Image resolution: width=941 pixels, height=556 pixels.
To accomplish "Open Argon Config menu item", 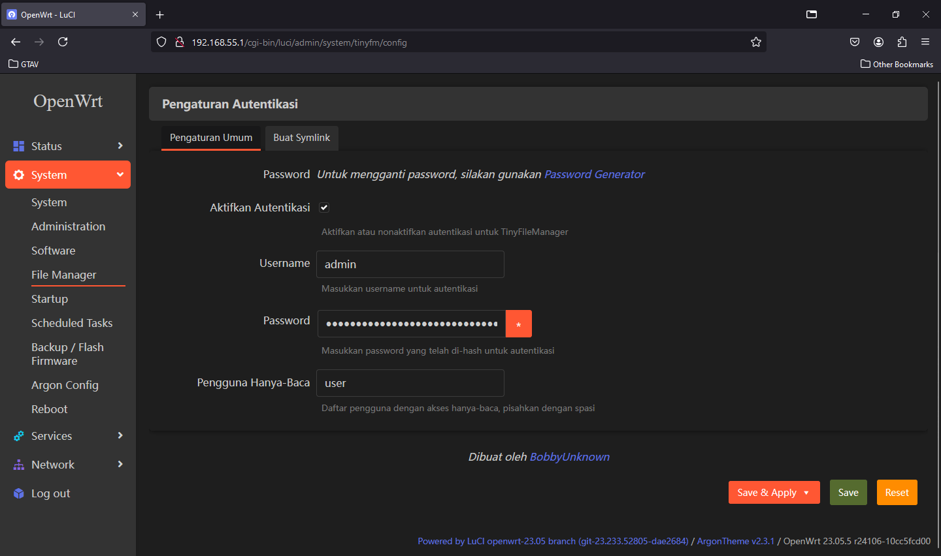I will (x=65, y=385).
